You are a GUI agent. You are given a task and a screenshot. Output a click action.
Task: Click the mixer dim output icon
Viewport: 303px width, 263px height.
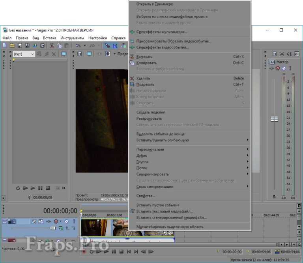pyautogui.click(x=289, y=54)
